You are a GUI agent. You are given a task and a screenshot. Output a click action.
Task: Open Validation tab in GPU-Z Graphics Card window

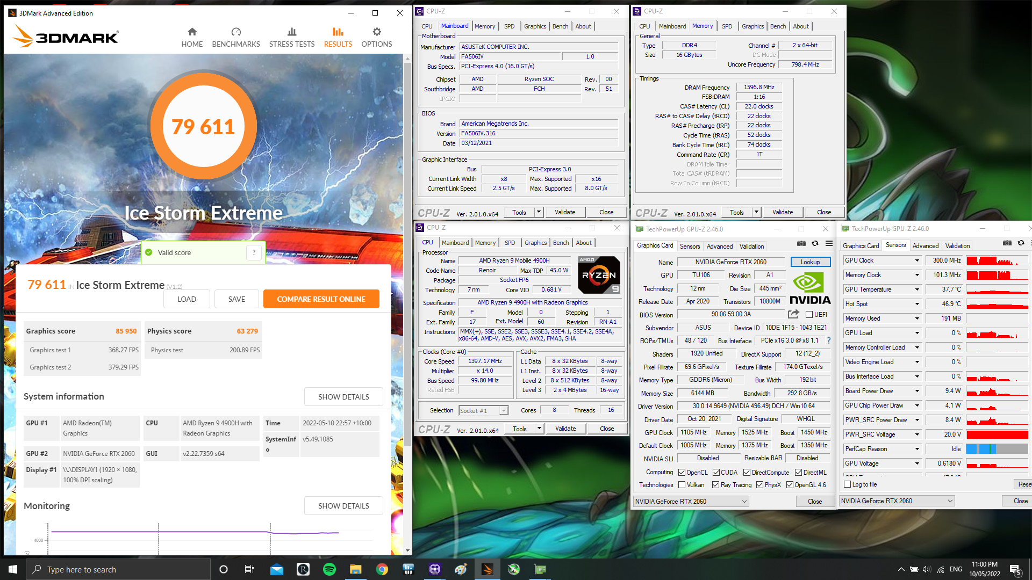(x=751, y=247)
